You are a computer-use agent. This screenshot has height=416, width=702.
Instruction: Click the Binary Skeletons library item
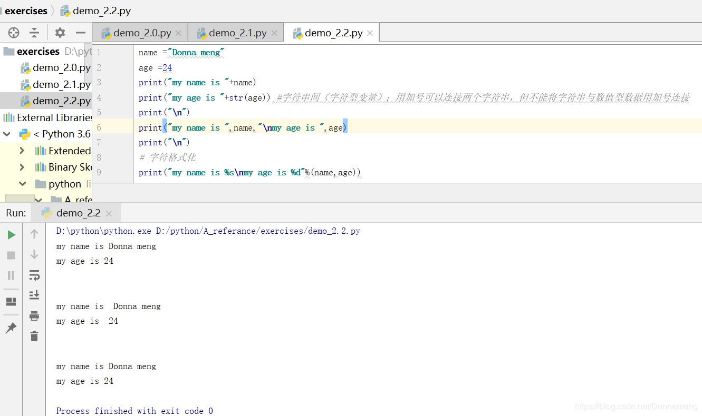[x=63, y=167]
